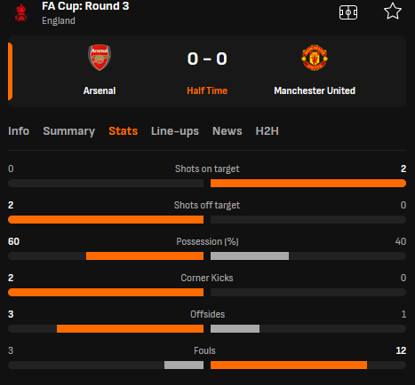Click the FA Cup trophy logo
The image size is (415, 385).
(x=21, y=12)
